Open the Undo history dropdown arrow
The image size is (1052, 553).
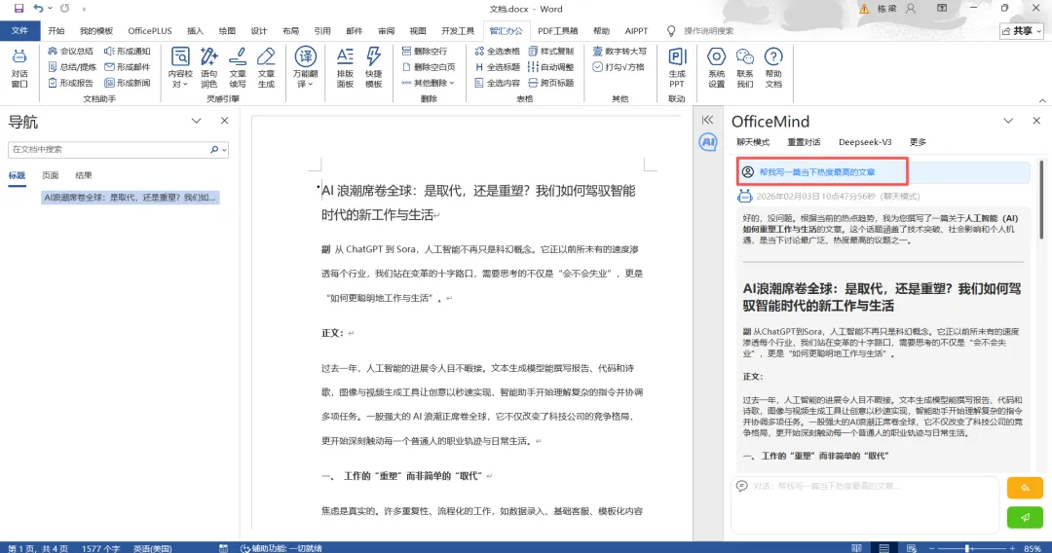click(50, 9)
